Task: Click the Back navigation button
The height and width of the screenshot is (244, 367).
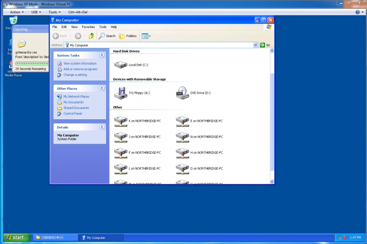Action: pyautogui.click(x=60, y=36)
